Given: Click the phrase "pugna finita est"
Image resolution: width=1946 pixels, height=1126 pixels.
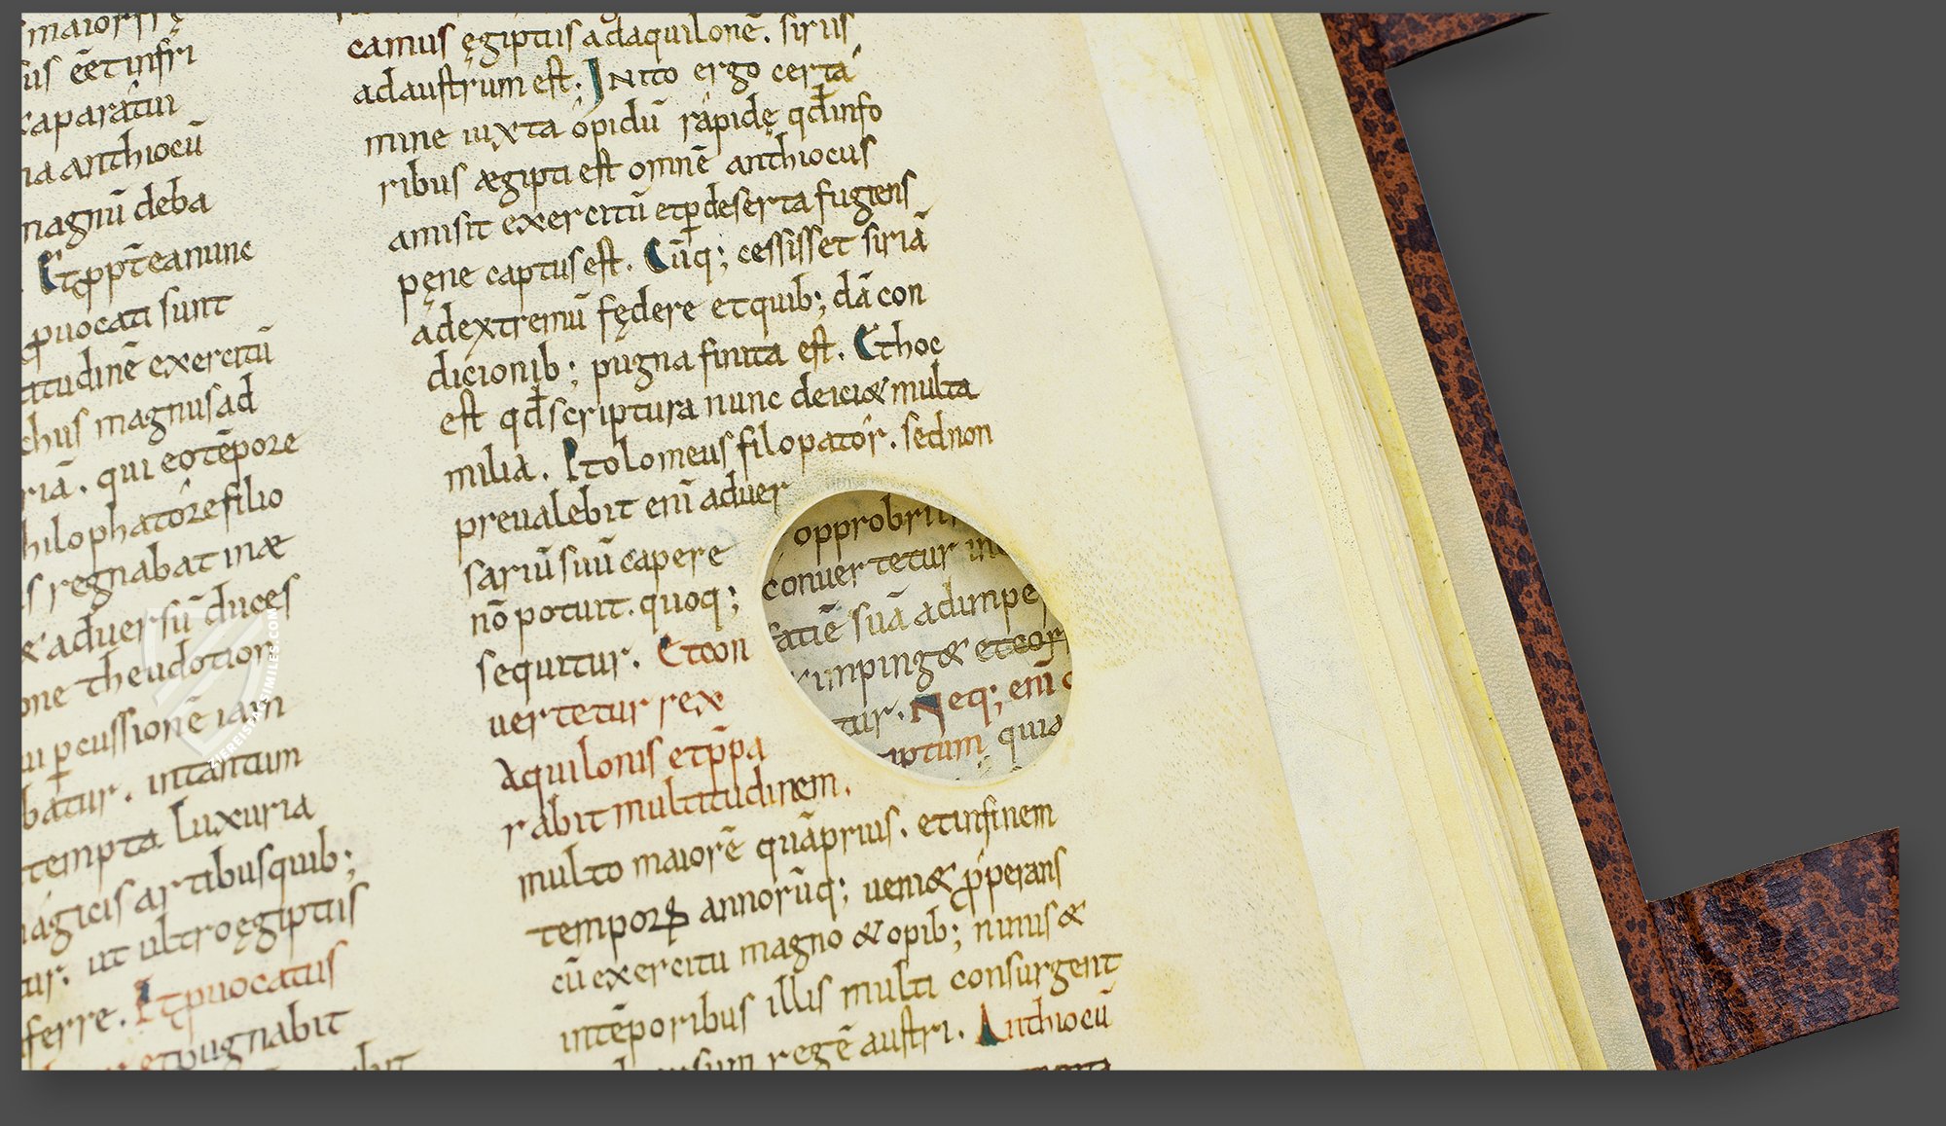Looking at the screenshot, I should pos(713,357).
